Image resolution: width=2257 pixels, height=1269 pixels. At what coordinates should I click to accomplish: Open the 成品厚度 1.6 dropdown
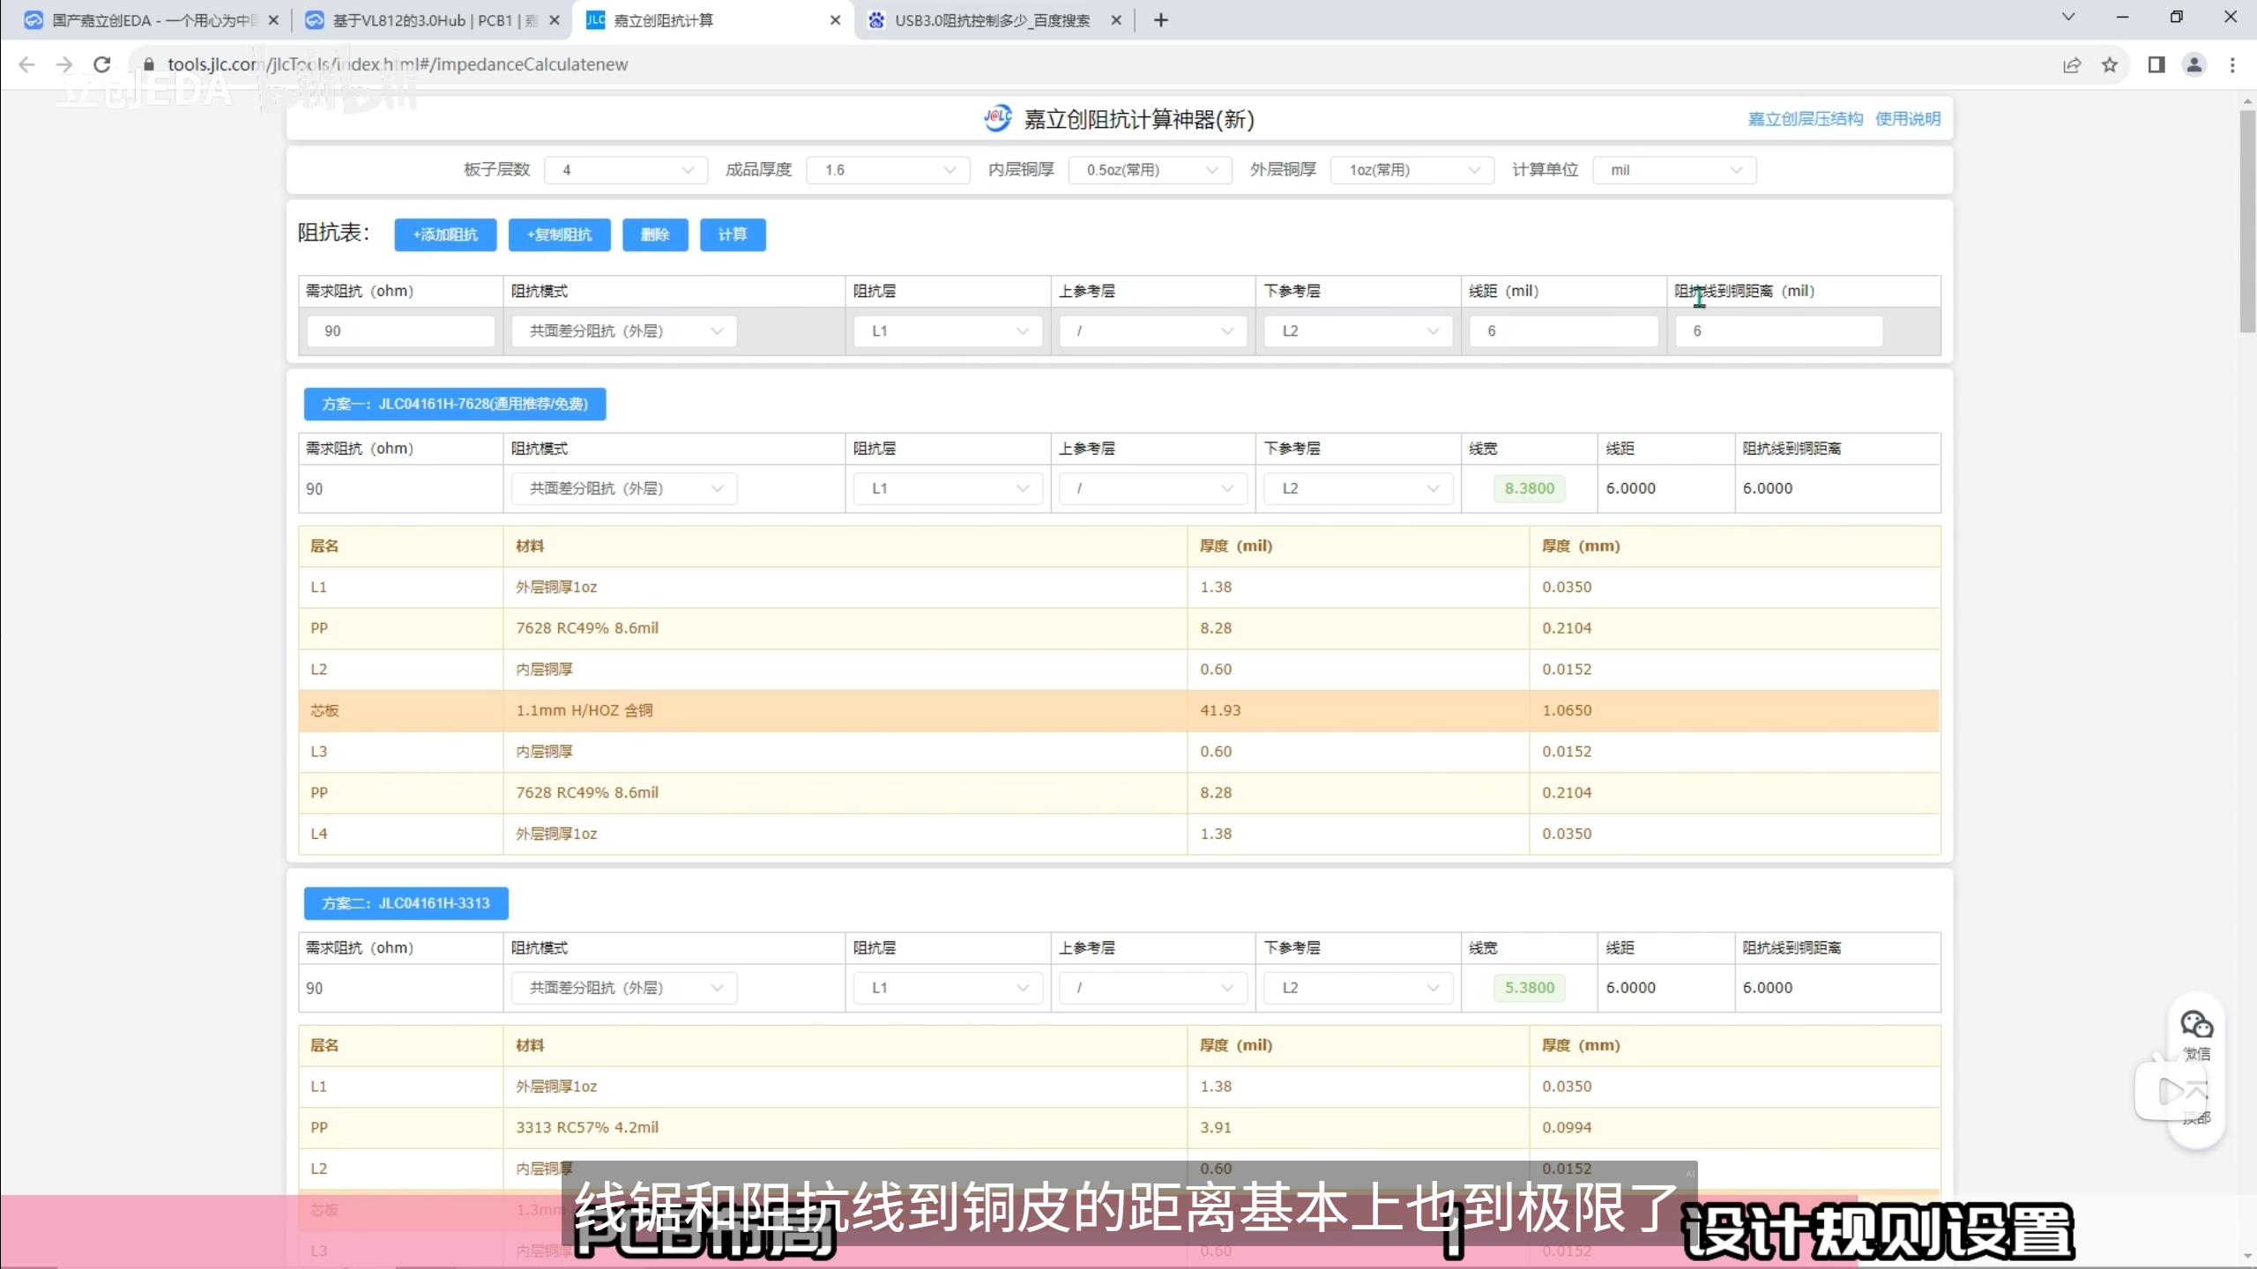pyautogui.click(x=889, y=170)
